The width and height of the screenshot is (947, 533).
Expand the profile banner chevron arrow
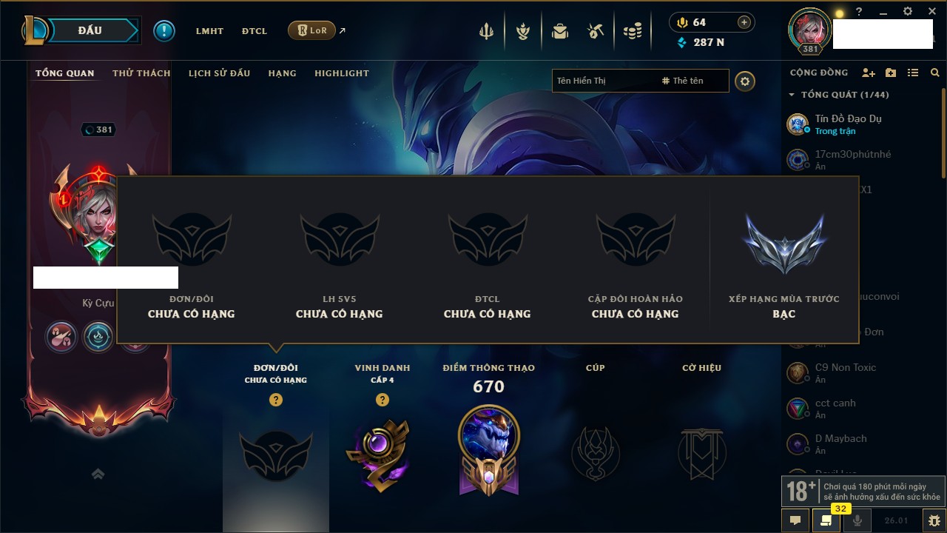(x=98, y=474)
